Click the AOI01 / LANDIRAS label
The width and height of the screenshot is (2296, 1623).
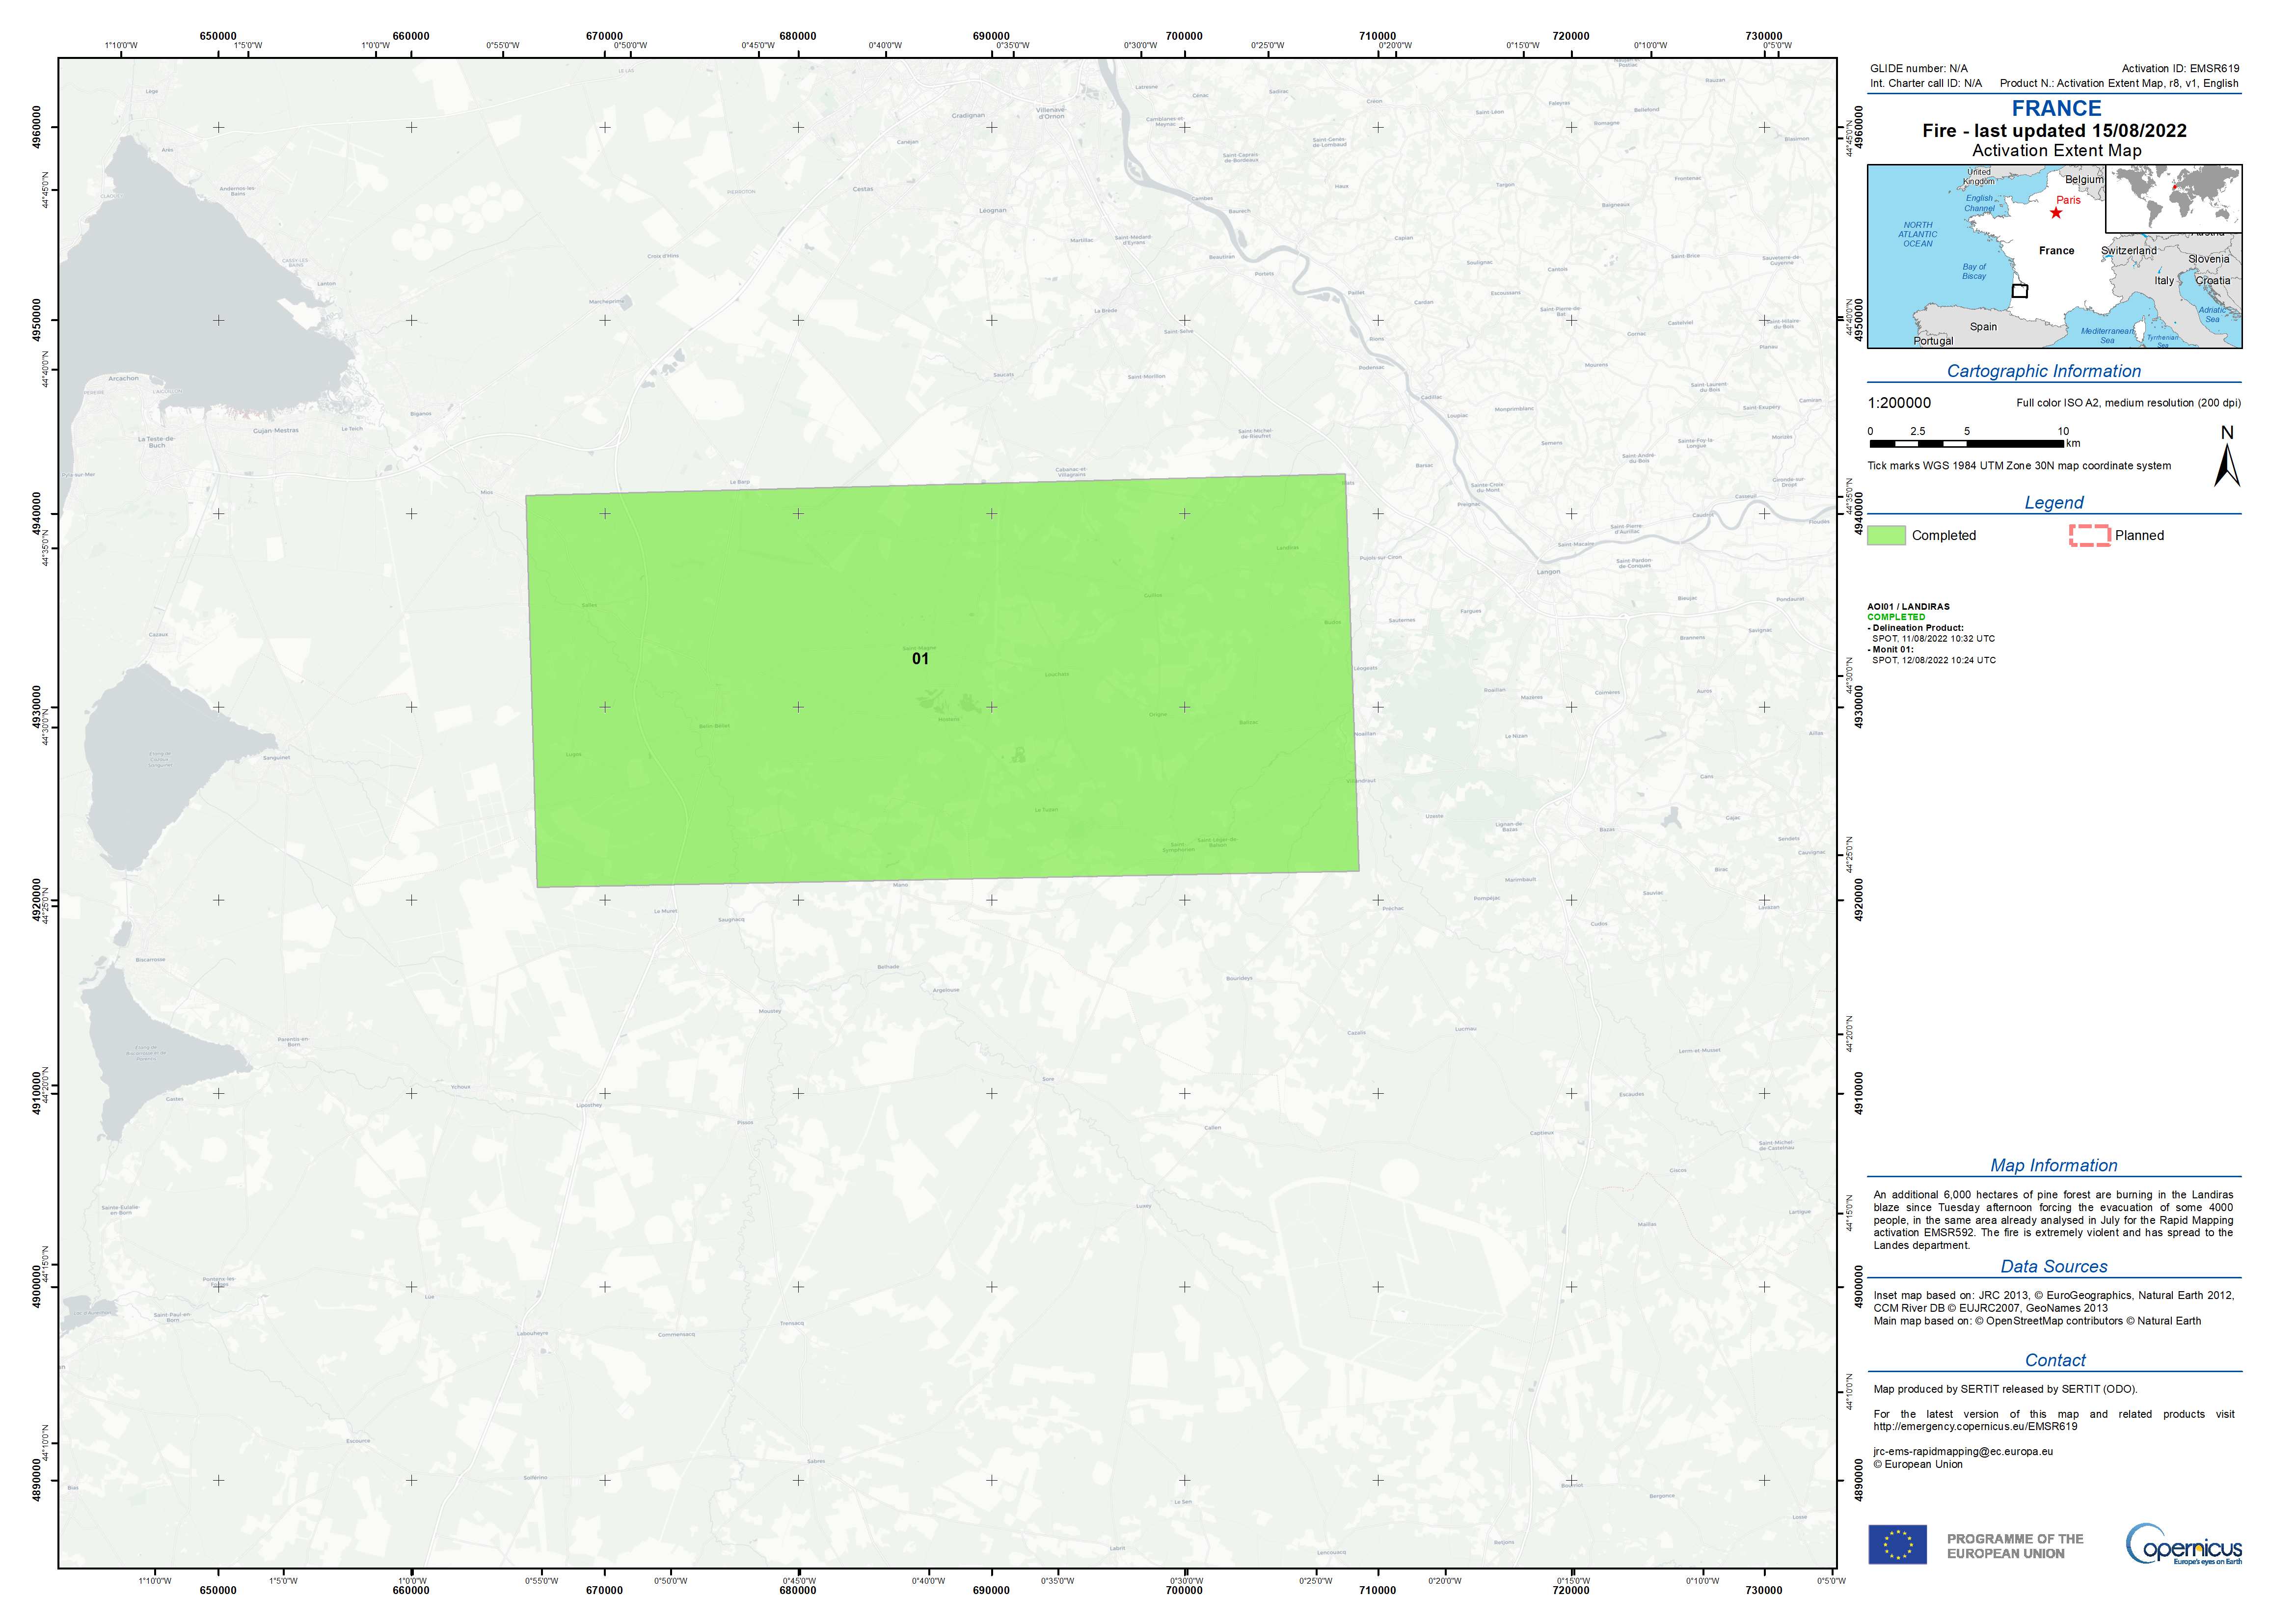pos(1908,606)
